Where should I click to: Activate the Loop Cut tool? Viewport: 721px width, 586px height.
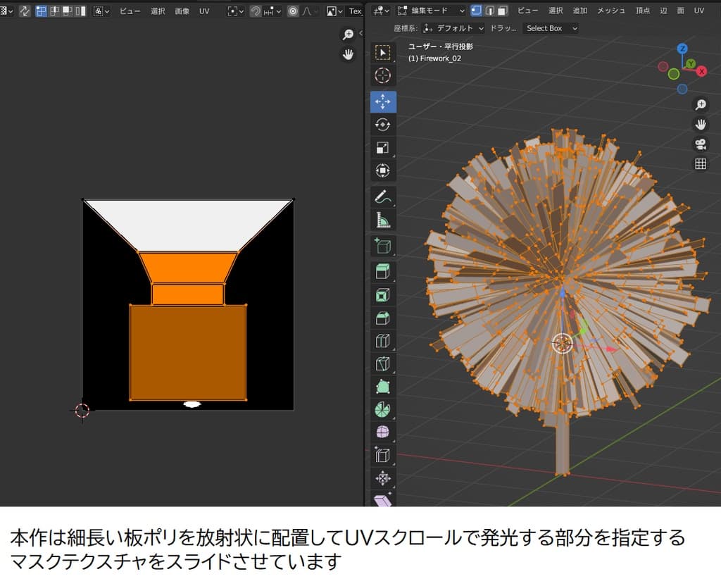click(x=383, y=340)
